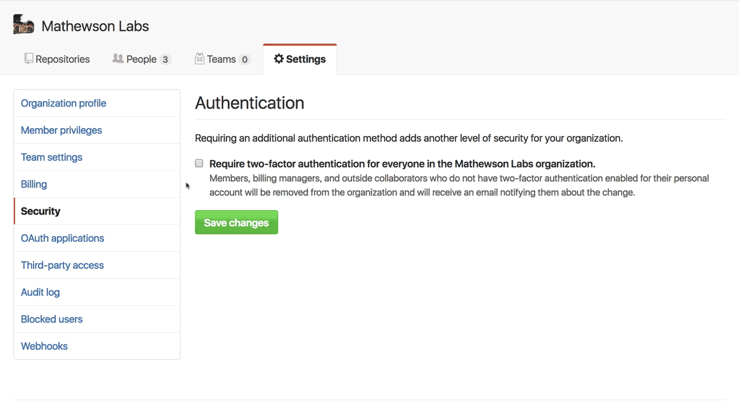View OAuth applications settings

click(x=62, y=238)
